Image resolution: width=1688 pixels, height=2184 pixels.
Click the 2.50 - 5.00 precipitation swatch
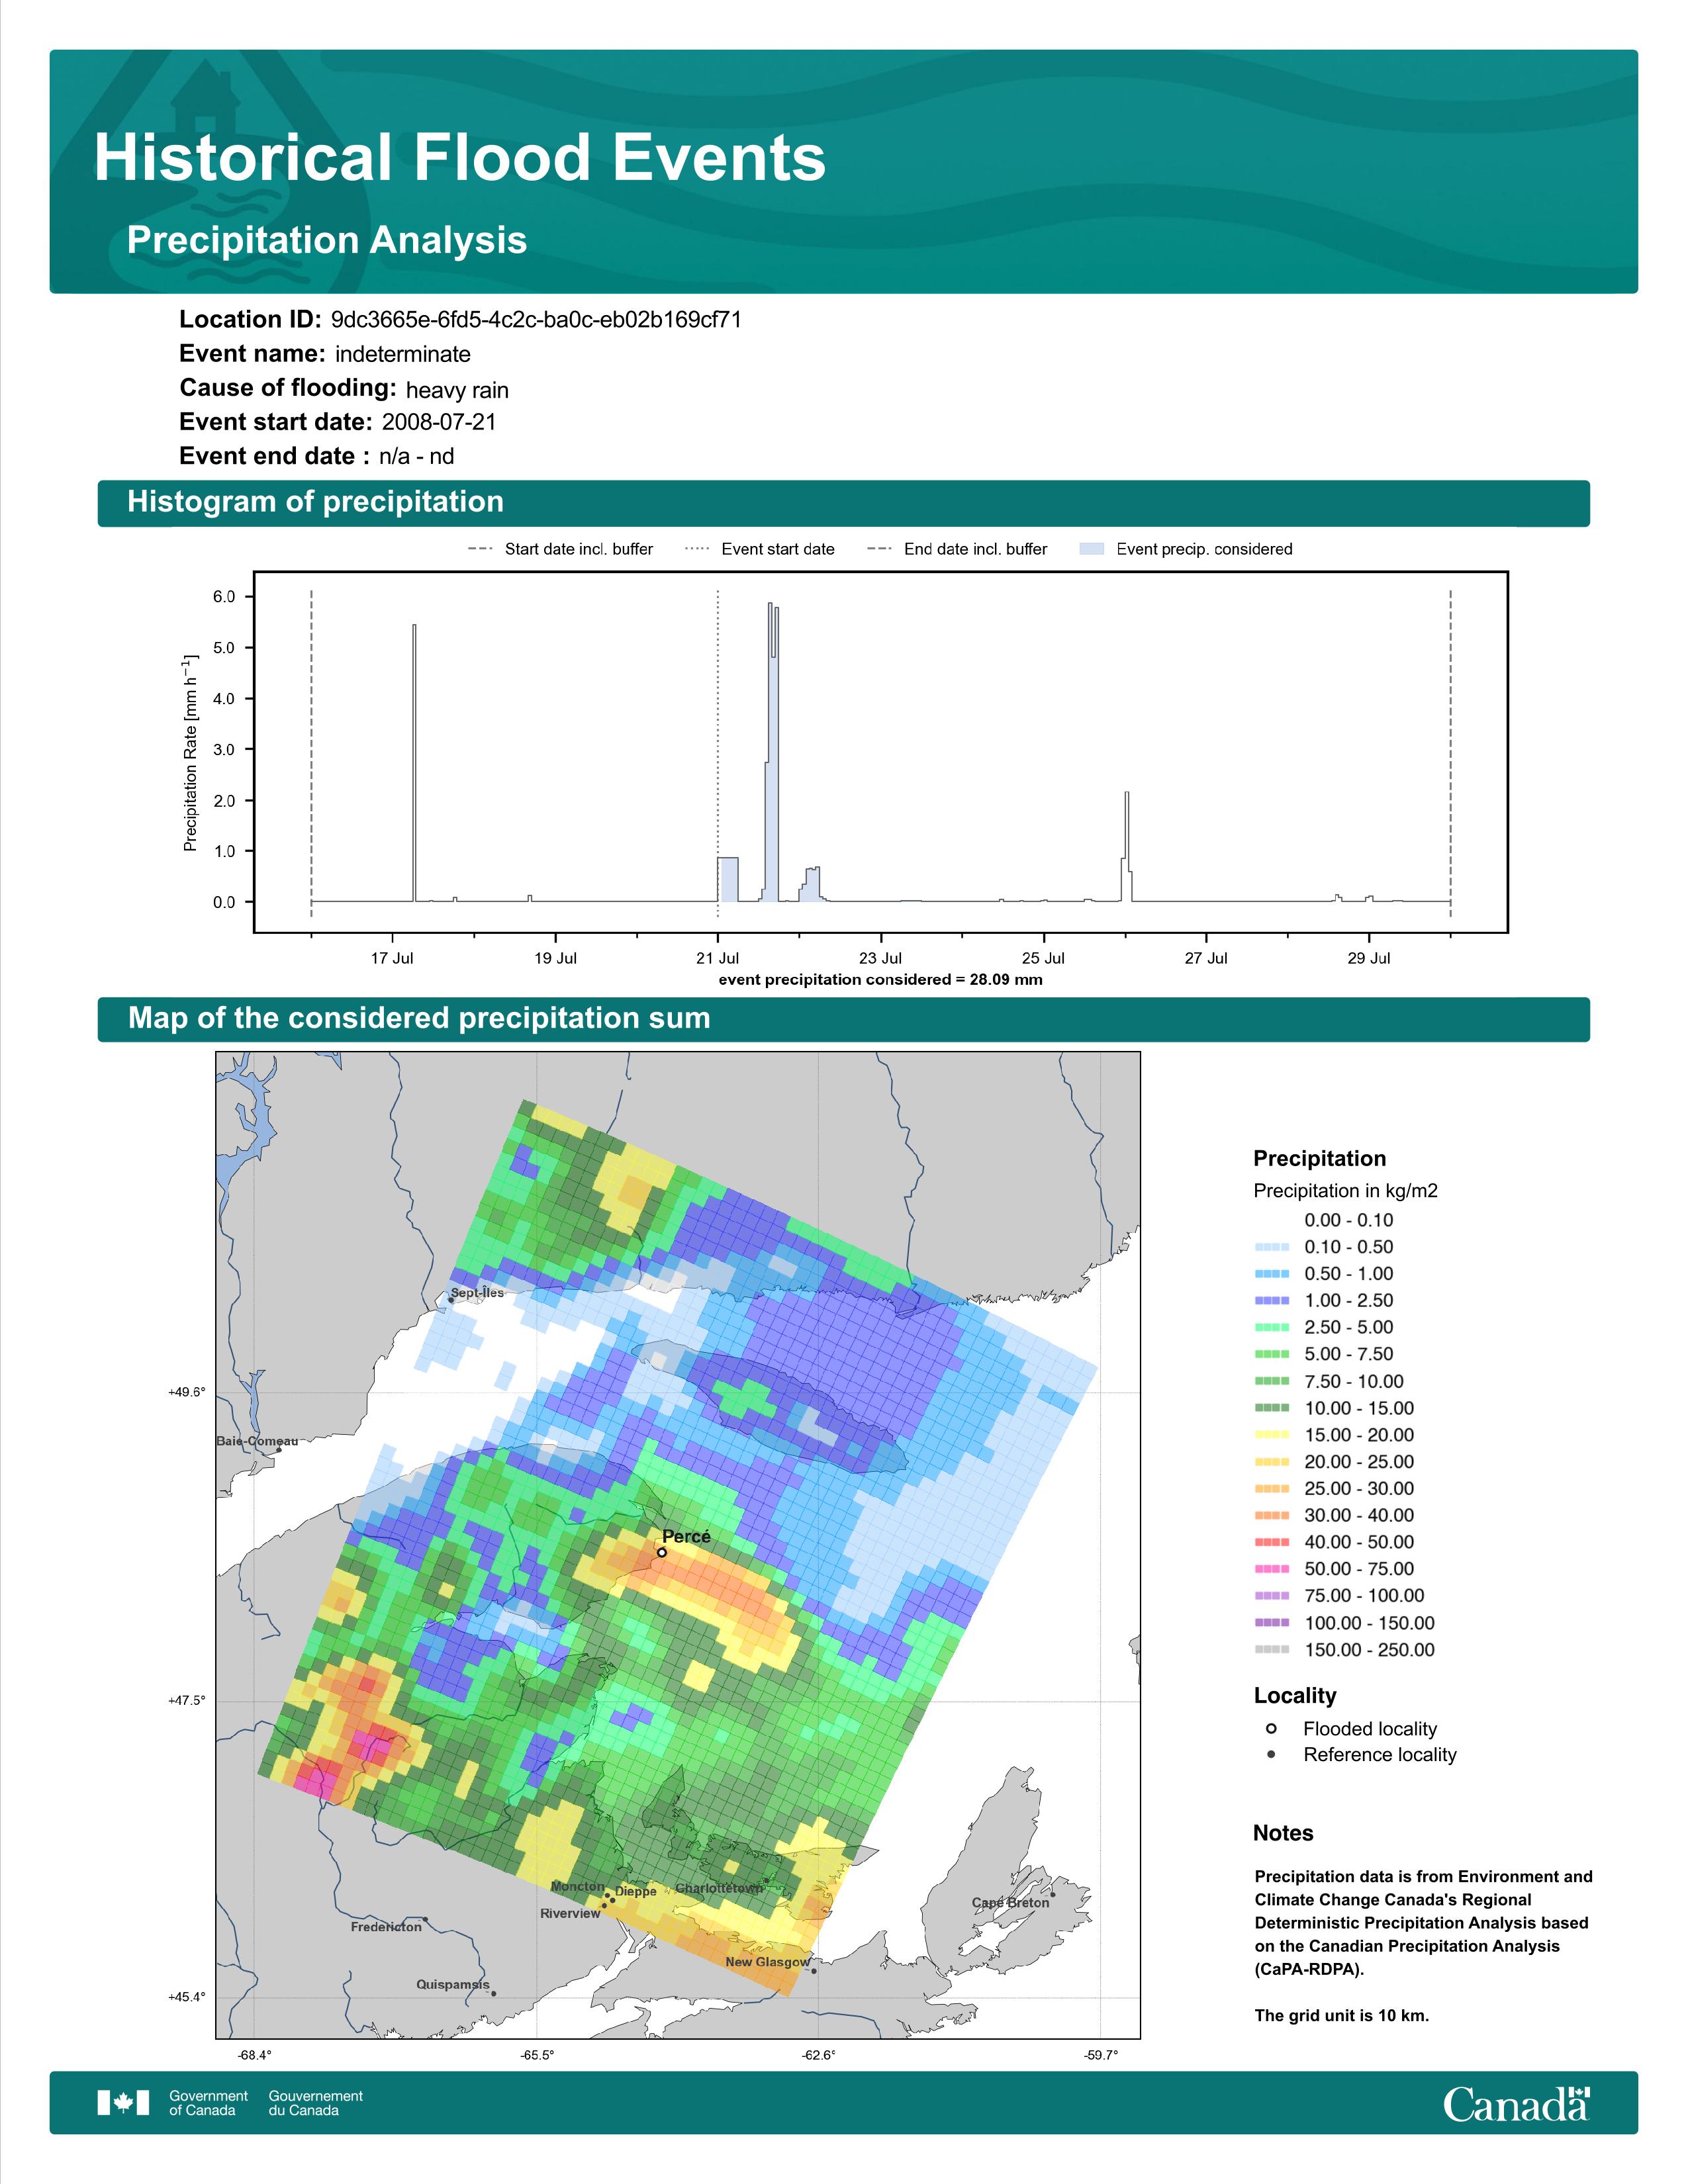pyautogui.click(x=1272, y=1328)
